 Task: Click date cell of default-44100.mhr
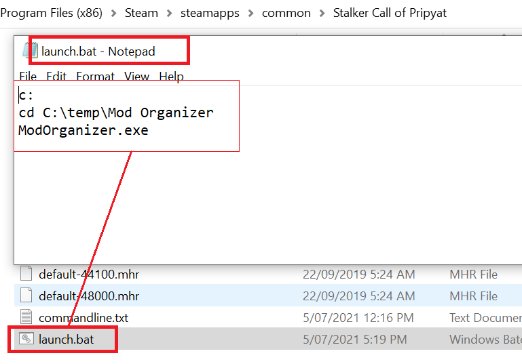point(359,275)
